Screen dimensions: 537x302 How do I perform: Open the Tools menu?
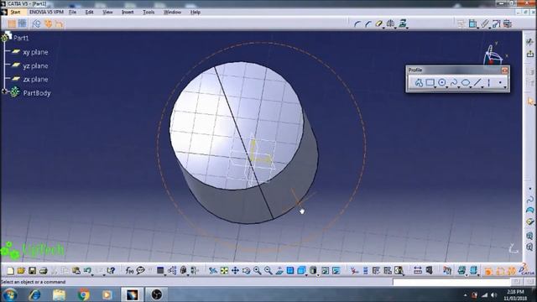149,12
